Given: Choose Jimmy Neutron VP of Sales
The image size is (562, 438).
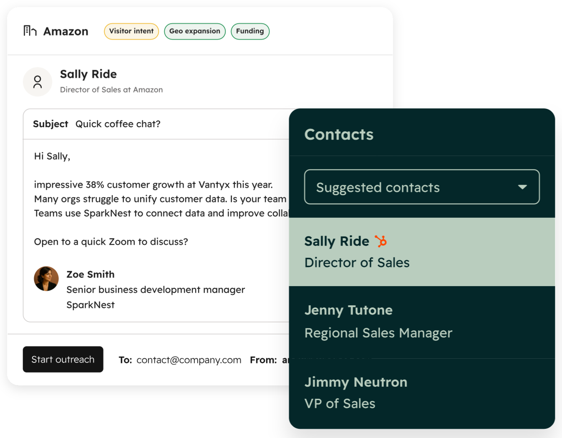Looking at the screenshot, I should click(422, 393).
